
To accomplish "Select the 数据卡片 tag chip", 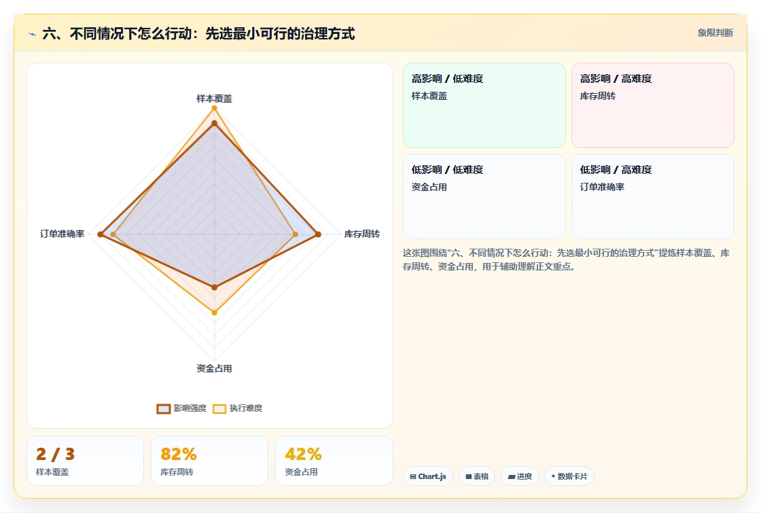I will (x=569, y=476).
